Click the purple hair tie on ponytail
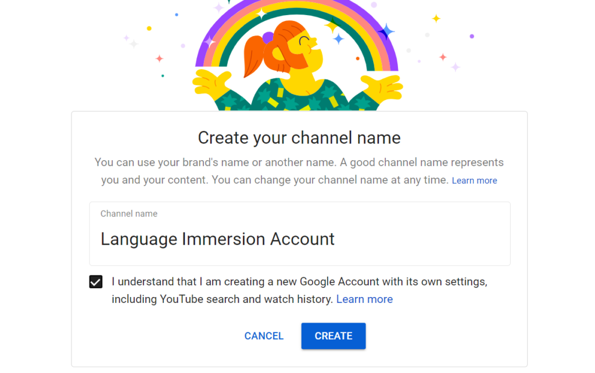This screenshot has width=595, height=373. coord(268,38)
